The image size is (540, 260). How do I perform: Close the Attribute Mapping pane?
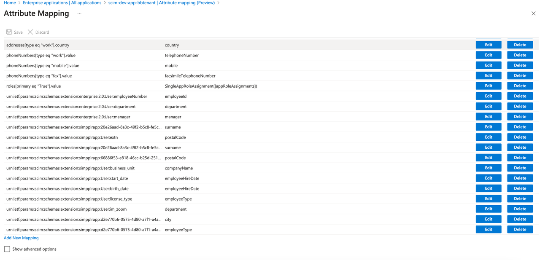point(533,13)
